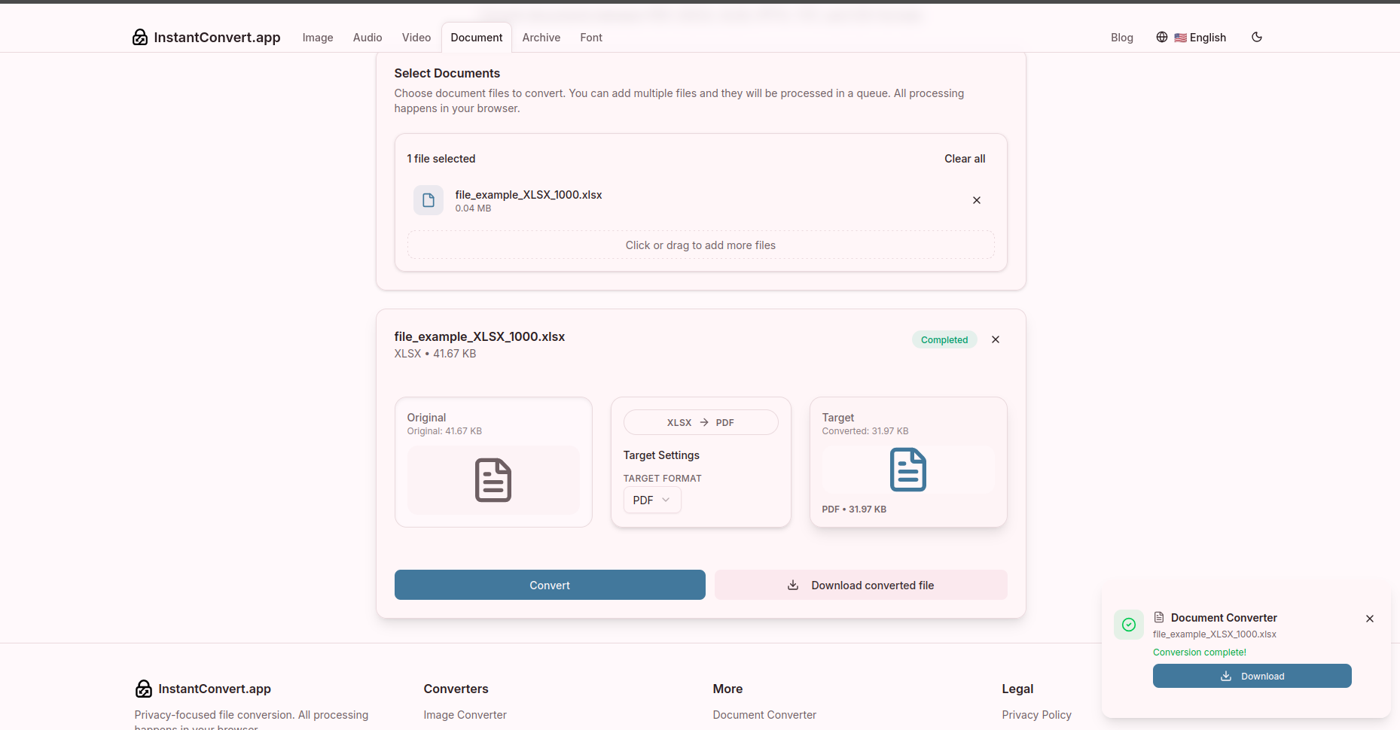Click Download in the conversion complete toast
The width and height of the screenshot is (1400, 730).
1252,676
